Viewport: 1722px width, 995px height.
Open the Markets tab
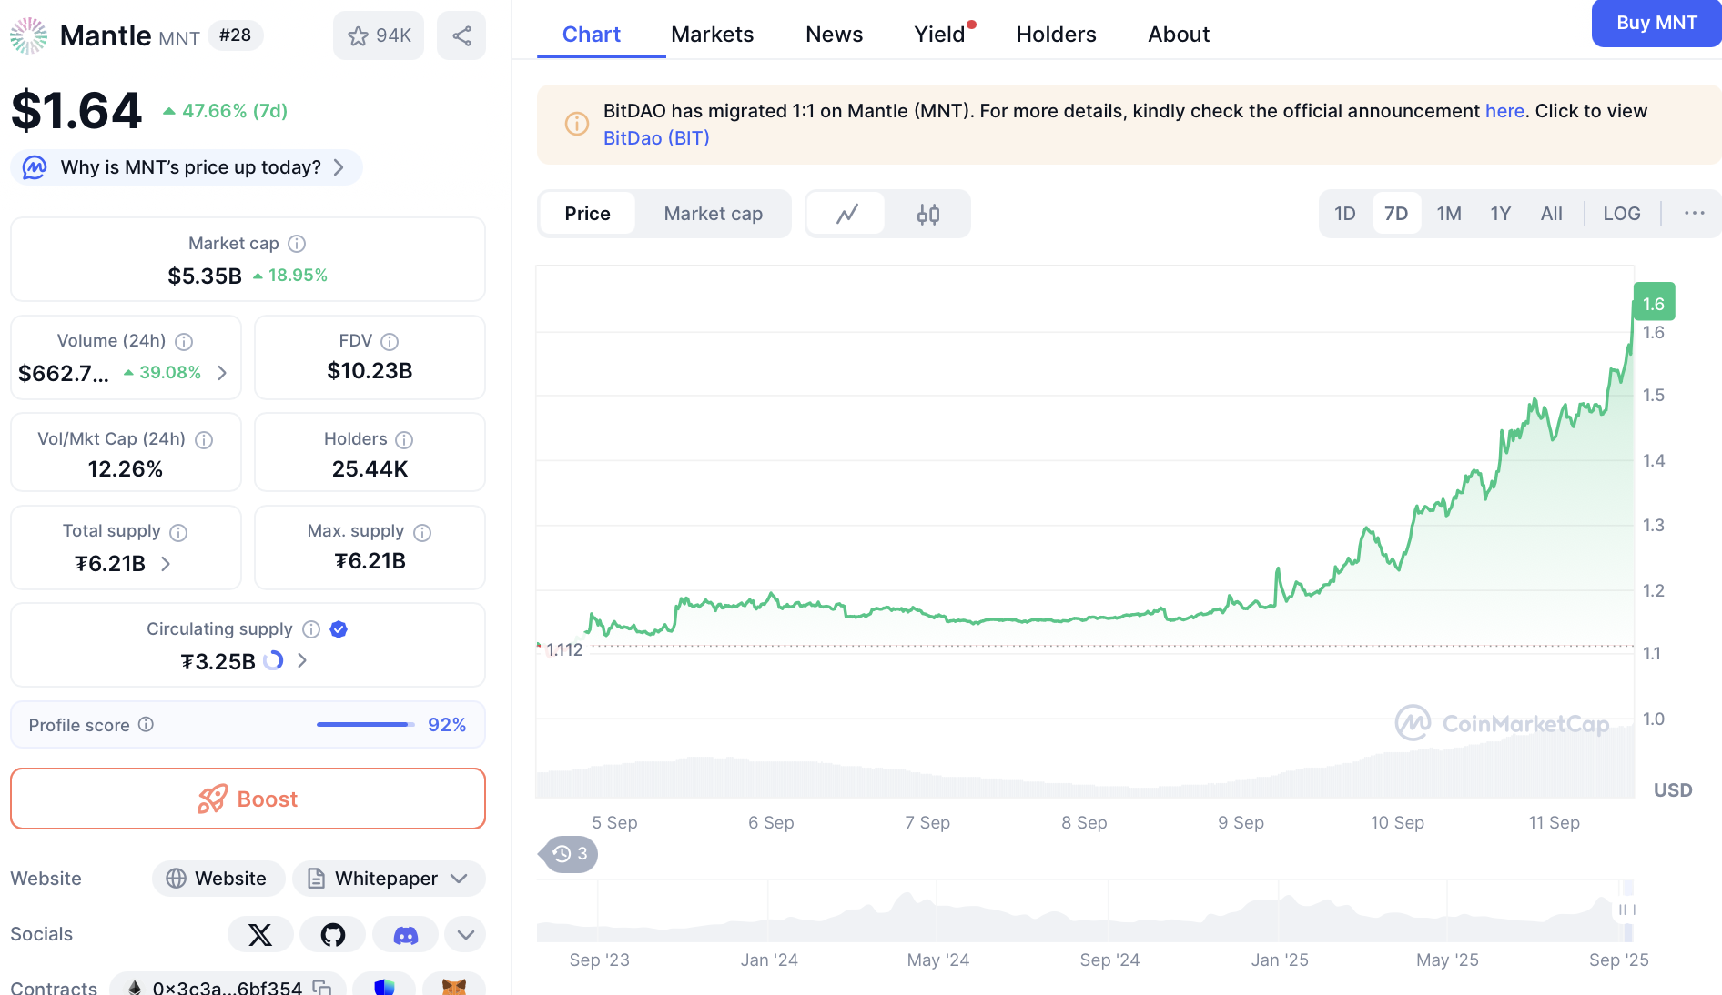pyautogui.click(x=713, y=35)
